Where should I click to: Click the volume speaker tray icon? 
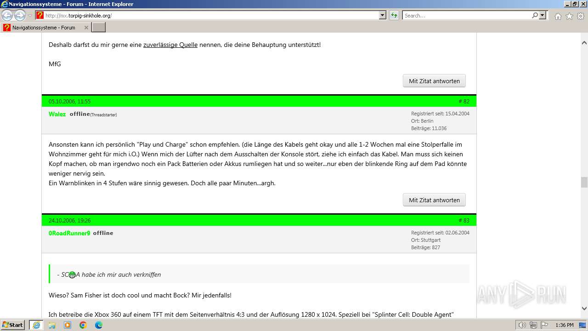coord(522,325)
